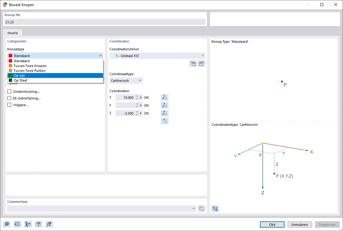The height and width of the screenshot is (231, 343).
Task: Open the formula editor fx icon
Action: pos(49,224)
